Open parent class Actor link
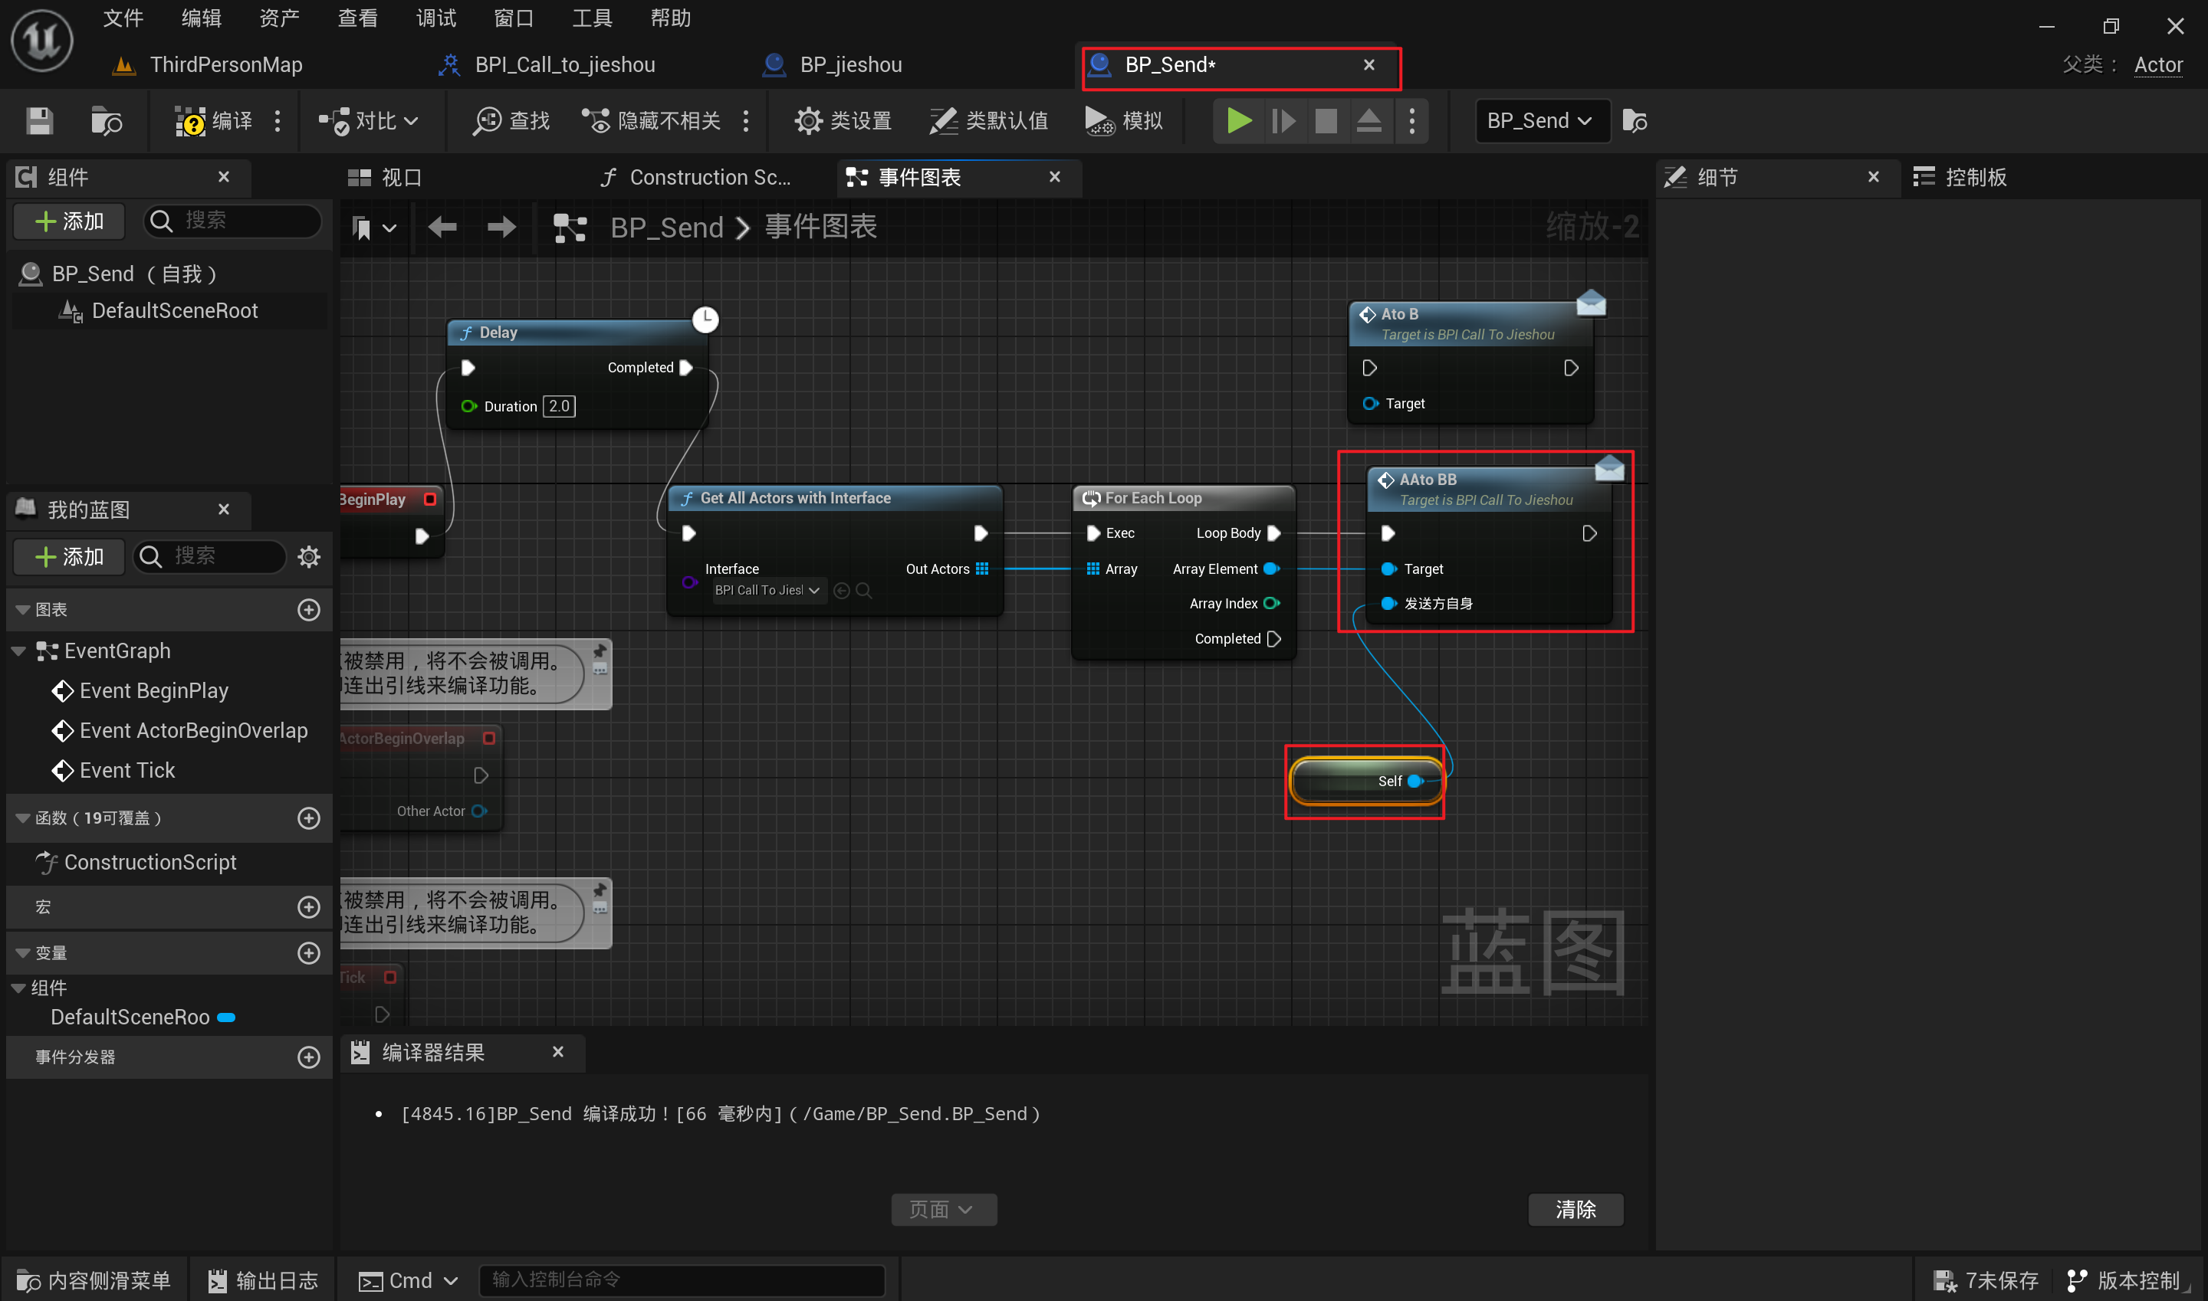 point(2158,65)
